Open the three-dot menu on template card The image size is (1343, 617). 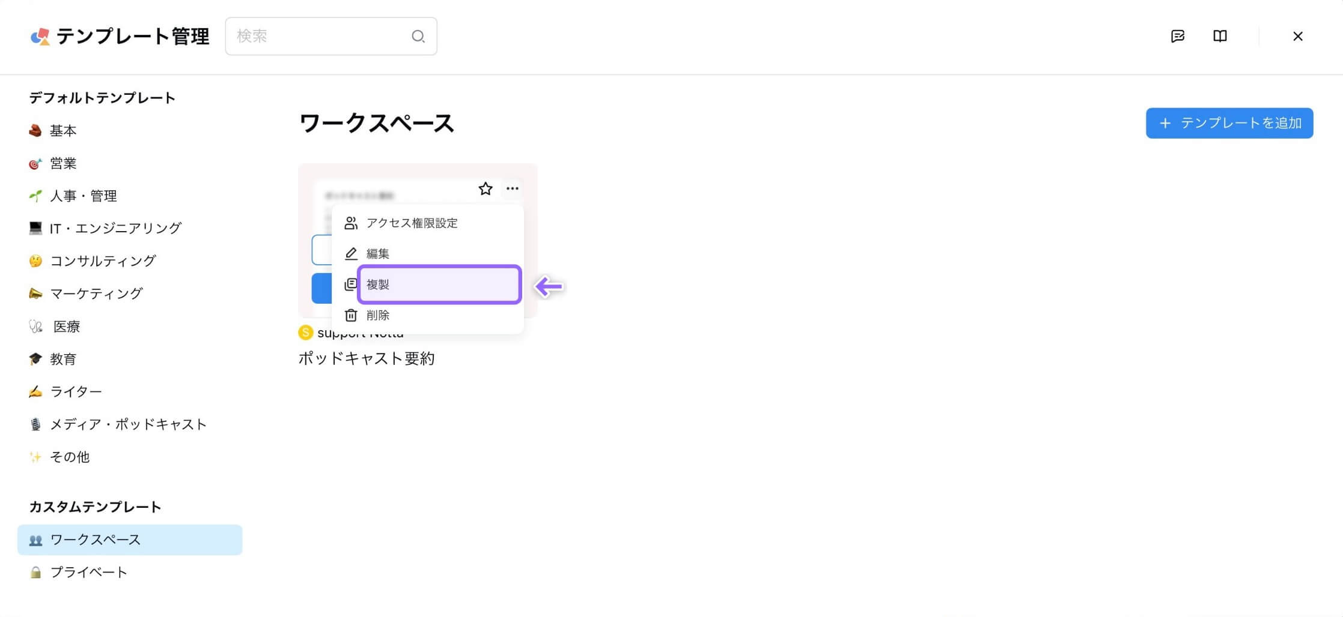coord(512,188)
